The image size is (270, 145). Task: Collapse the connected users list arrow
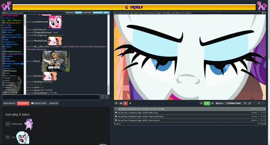point(3,13)
